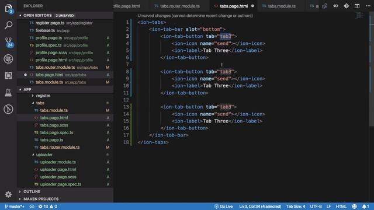The image size is (374, 210).
Task: Click the "bottom" slot value on line 2
Action: coord(211,29)
